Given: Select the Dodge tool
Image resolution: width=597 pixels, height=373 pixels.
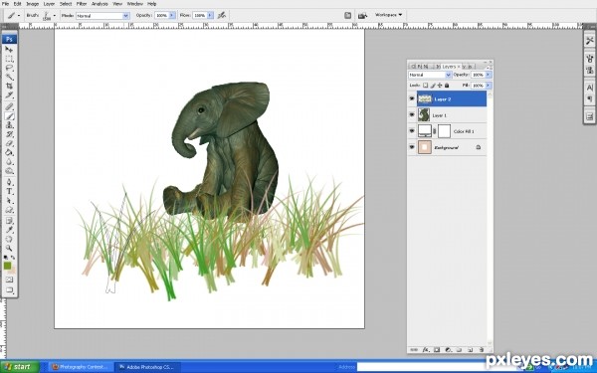Looking at the screenshot, I should (9, 171).
